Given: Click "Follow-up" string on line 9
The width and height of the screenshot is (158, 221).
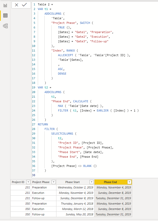Looking at the screenshot, I should [99, 41].
